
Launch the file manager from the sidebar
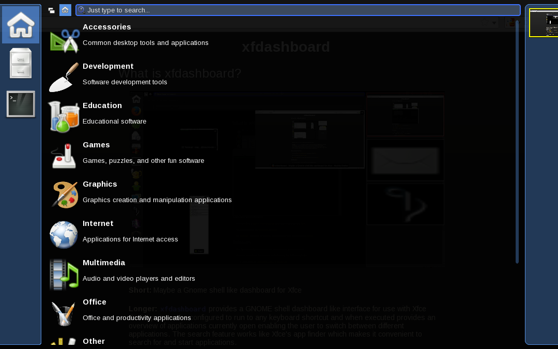coord(21,64)
